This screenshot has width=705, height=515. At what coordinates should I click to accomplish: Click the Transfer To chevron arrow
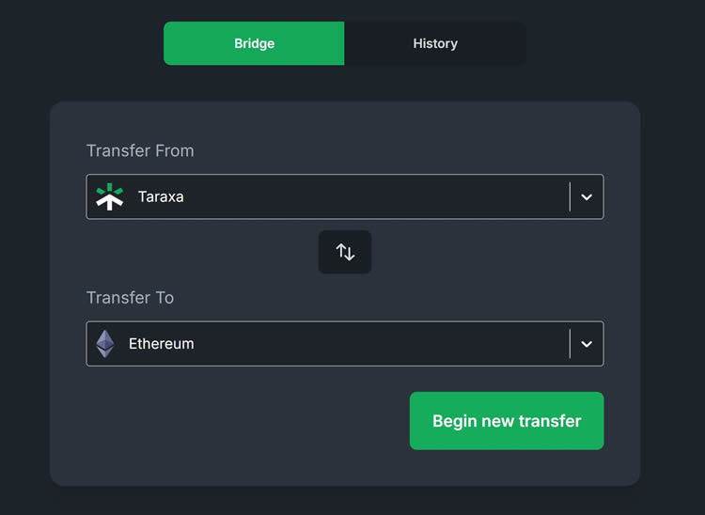point(587,344)
